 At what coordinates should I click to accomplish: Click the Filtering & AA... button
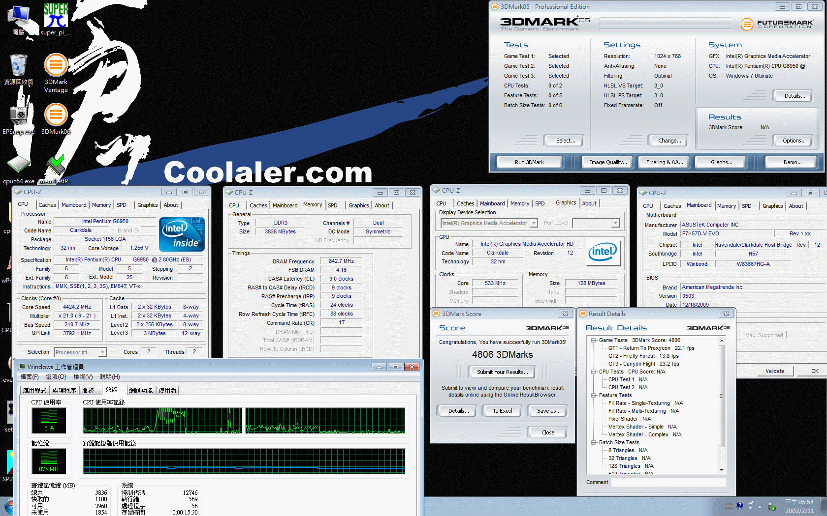pyautogui.click(x=665, y=162)
